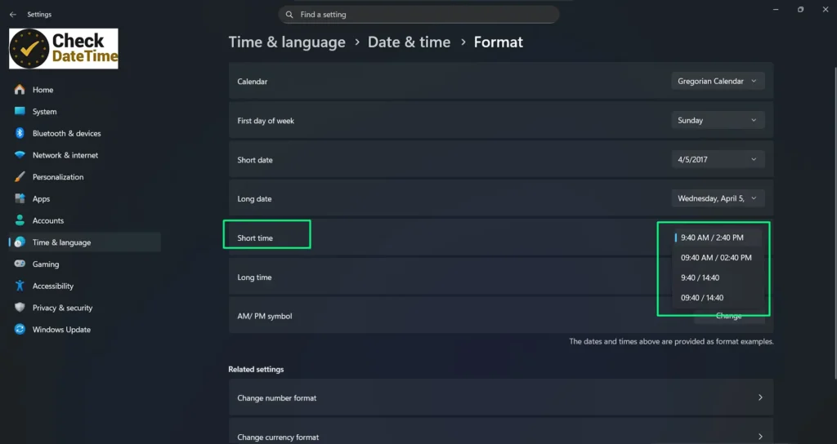The image size is (837, 444).
Task: Click Time & language breadcrumb
Action: [287, 42]
